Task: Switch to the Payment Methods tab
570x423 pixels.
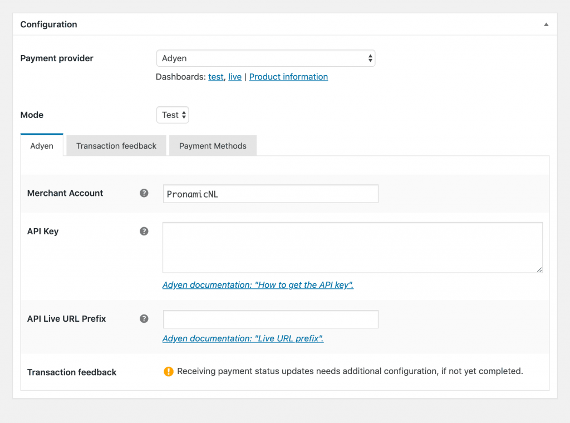Action: (x=213, y=146)
